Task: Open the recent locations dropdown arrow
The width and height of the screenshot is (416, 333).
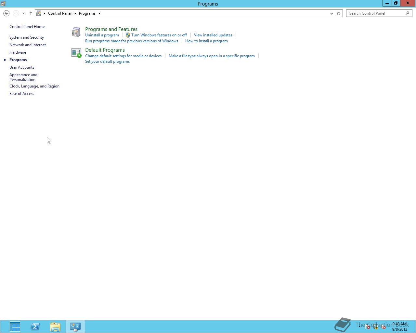Action: coord(23,13)
